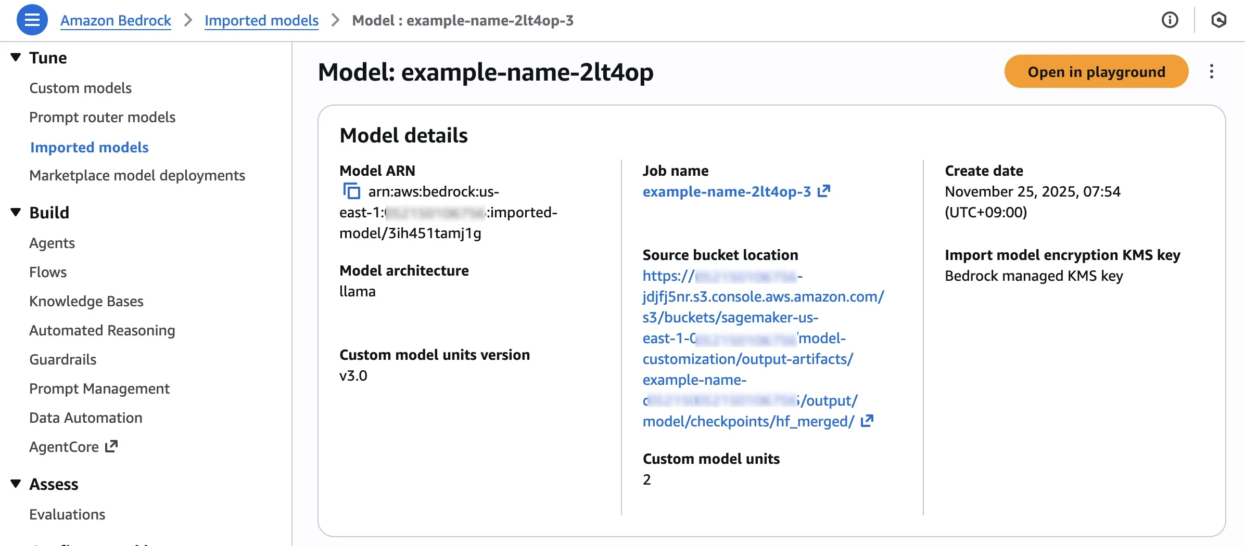This screenshot has height=546, width=1245.
Task: Copy the Model ARN to clipboard
Action: coord(352,191)
